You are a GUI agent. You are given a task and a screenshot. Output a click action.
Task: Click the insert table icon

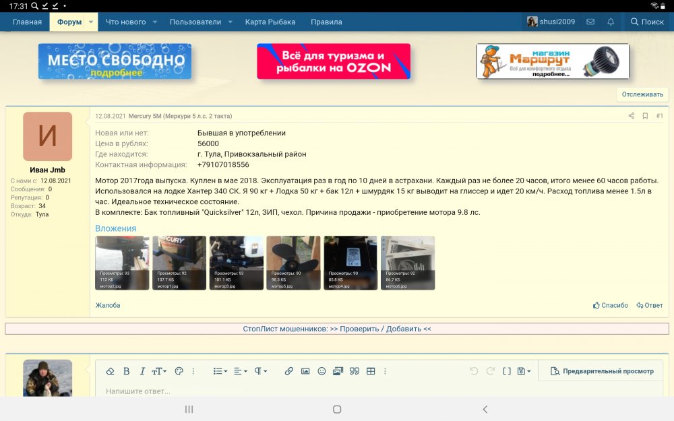click(371, 371)
